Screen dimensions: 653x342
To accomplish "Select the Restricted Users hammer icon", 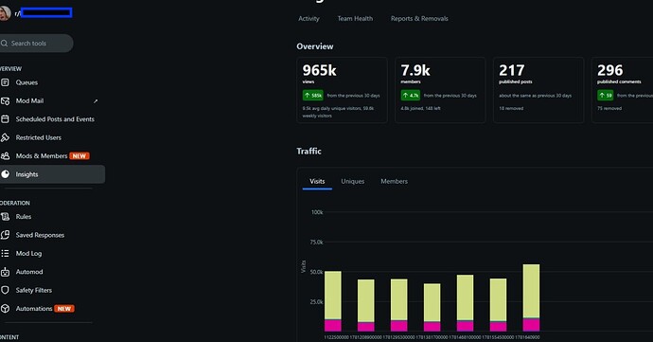I will click(x=5, y=137).
